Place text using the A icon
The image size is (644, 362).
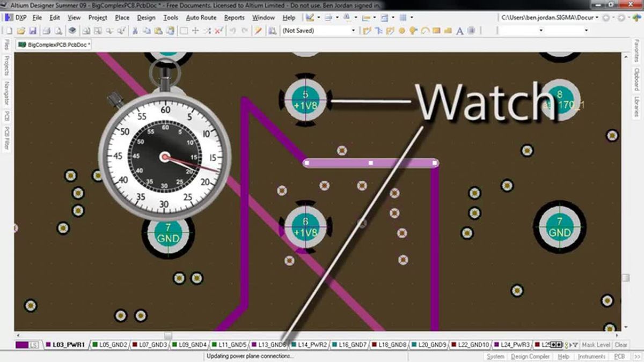(x=459, y=31)
